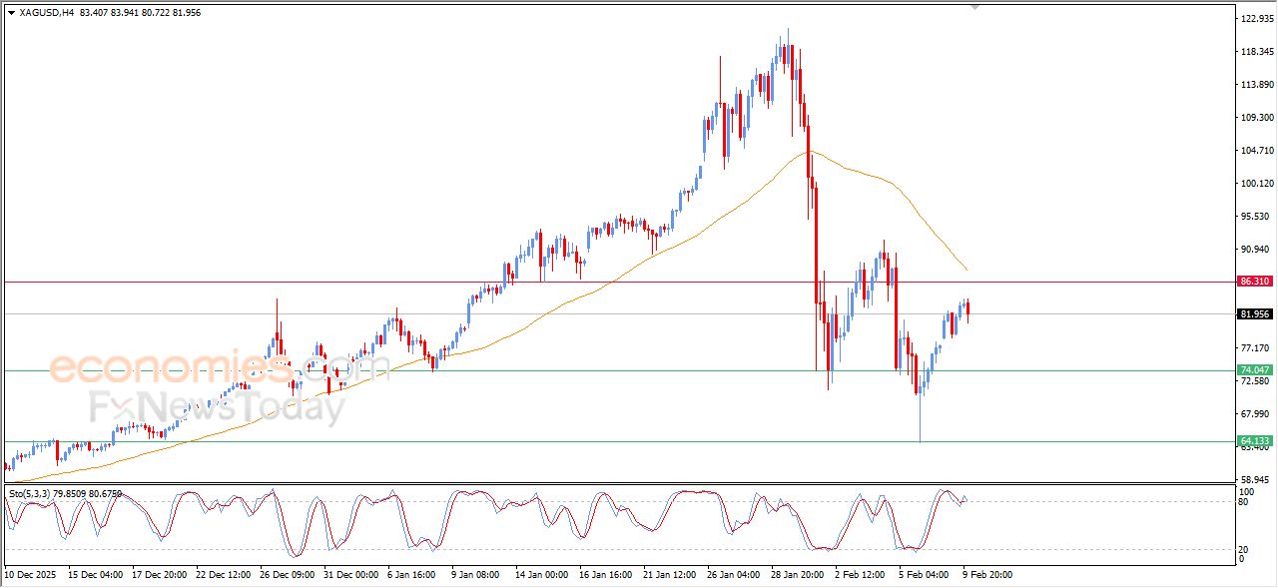Click the economies.com watermark logo
This screenshot has height=588, width=1278.
[220, 367]
